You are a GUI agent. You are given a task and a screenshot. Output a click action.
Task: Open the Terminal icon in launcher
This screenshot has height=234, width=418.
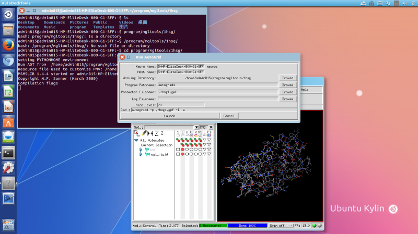(x=8, y=153)
